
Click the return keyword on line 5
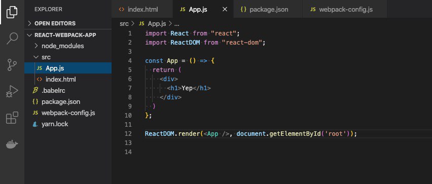pyautogui.click(x=163, y=70)
